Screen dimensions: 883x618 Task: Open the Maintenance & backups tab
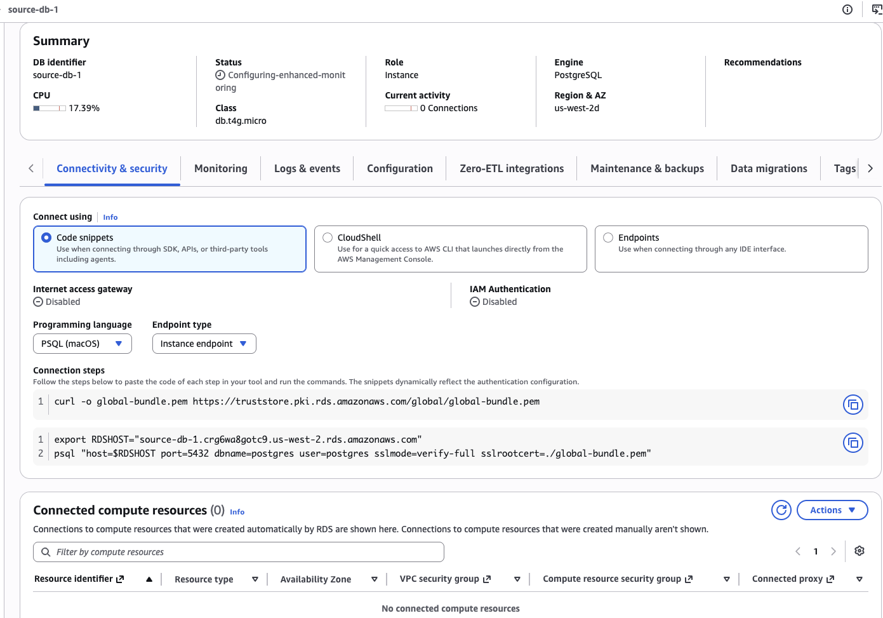647,168
